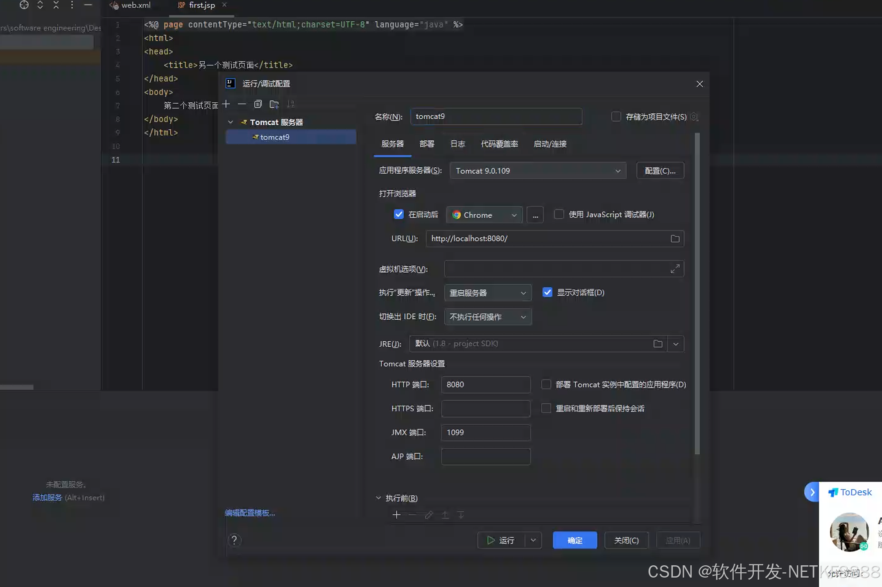Open the web.xml editor tab
The image size is (882, 587).
click(x=131, y=5)
